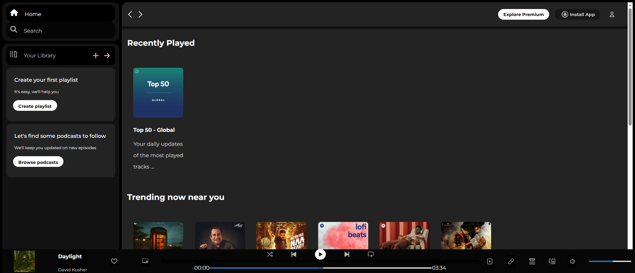Viewport: 635px width, 273px height.
Task: Click "It's easy, we'll help you" text
Action: pos(36,91)
